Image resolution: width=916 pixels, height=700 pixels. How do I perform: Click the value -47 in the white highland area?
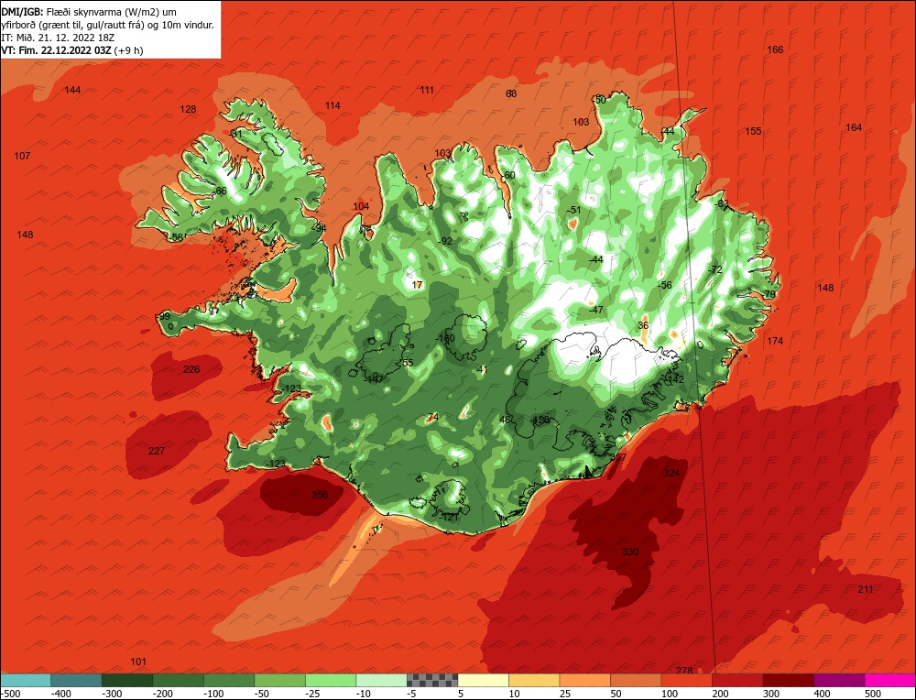point(596,310)
